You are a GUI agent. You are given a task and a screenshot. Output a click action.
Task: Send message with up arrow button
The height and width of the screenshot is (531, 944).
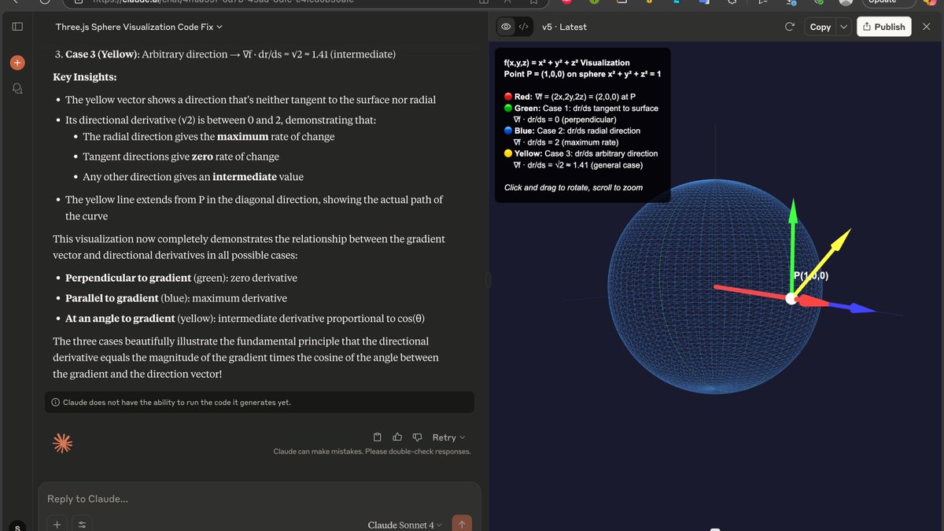462,524
